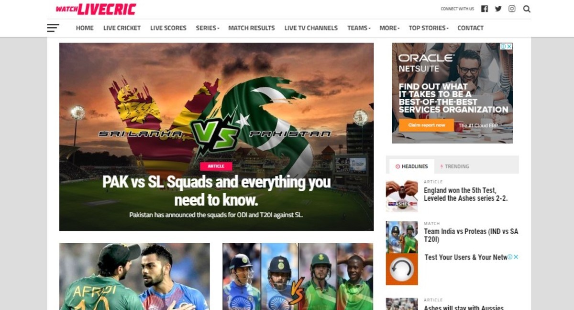Click the WatchLiveCric logo
This screenshot has height=310, width=574.
pos(96,9)
